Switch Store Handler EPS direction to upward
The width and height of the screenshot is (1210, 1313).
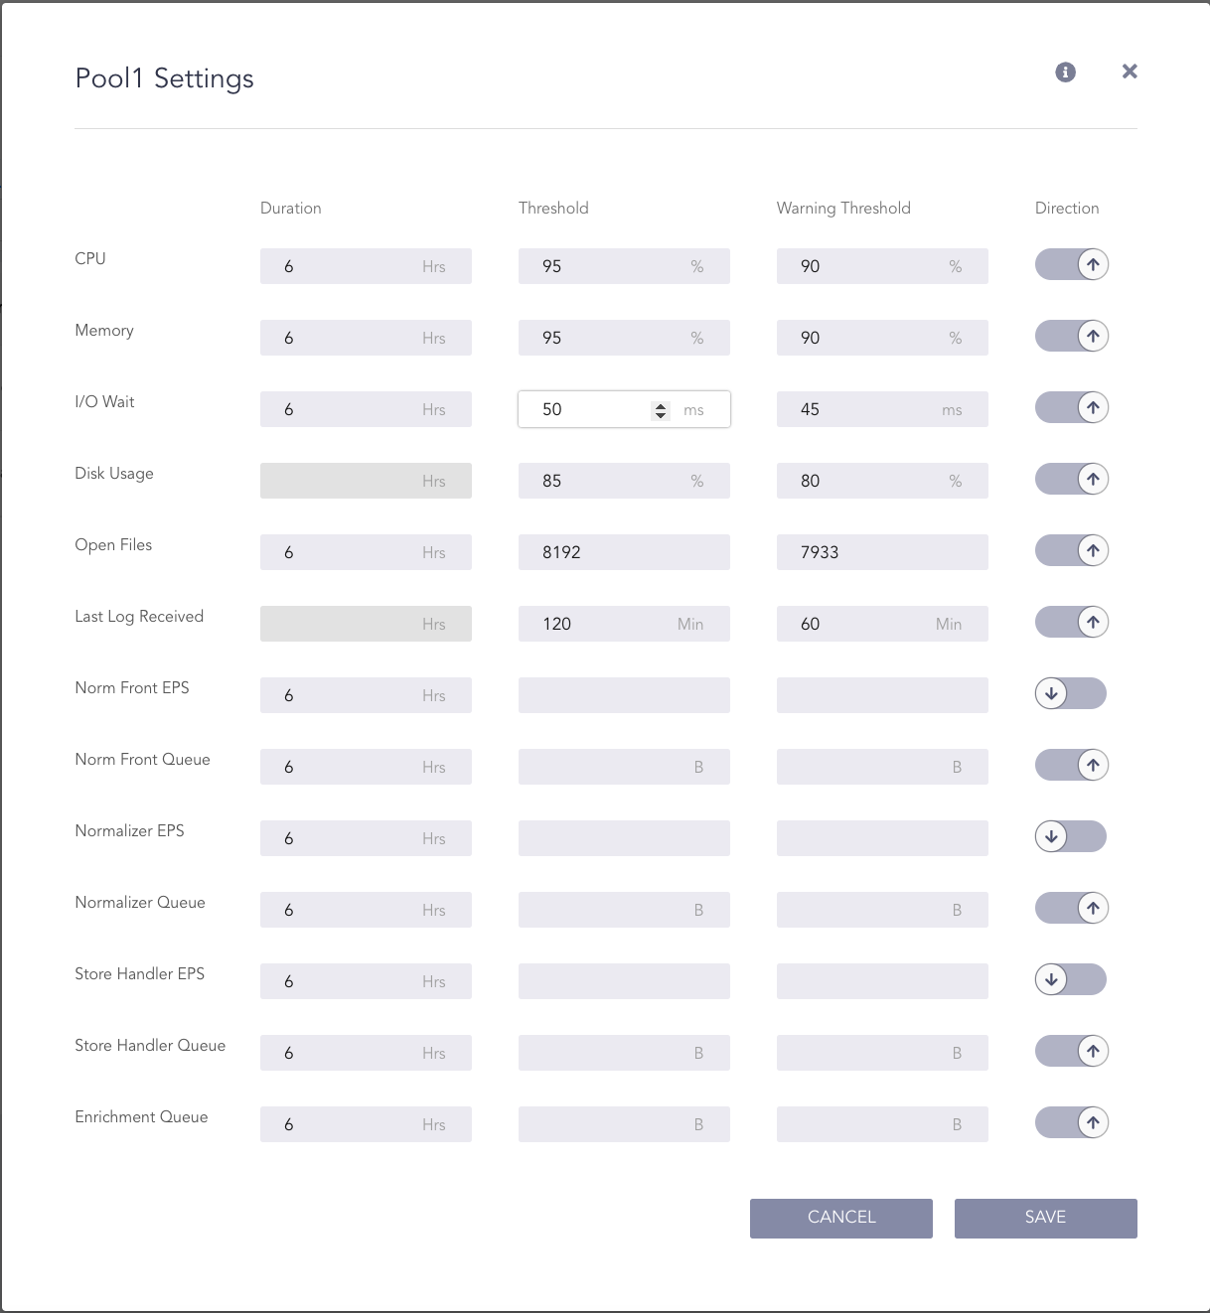tap(1071, 979)
